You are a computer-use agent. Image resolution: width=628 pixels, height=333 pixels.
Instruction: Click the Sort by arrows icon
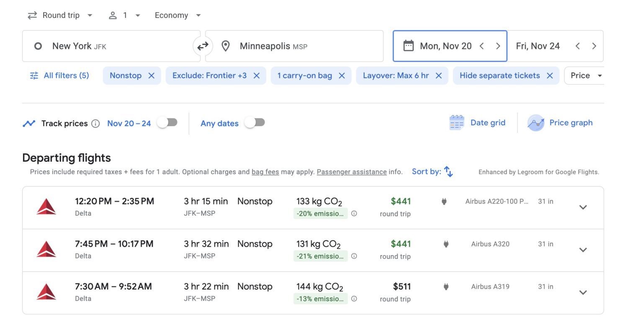[x=448, y=171]
